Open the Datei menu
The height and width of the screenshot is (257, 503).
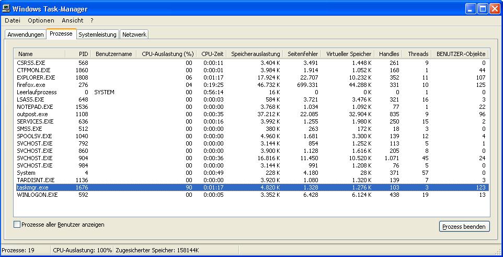[x=13, y=20]
